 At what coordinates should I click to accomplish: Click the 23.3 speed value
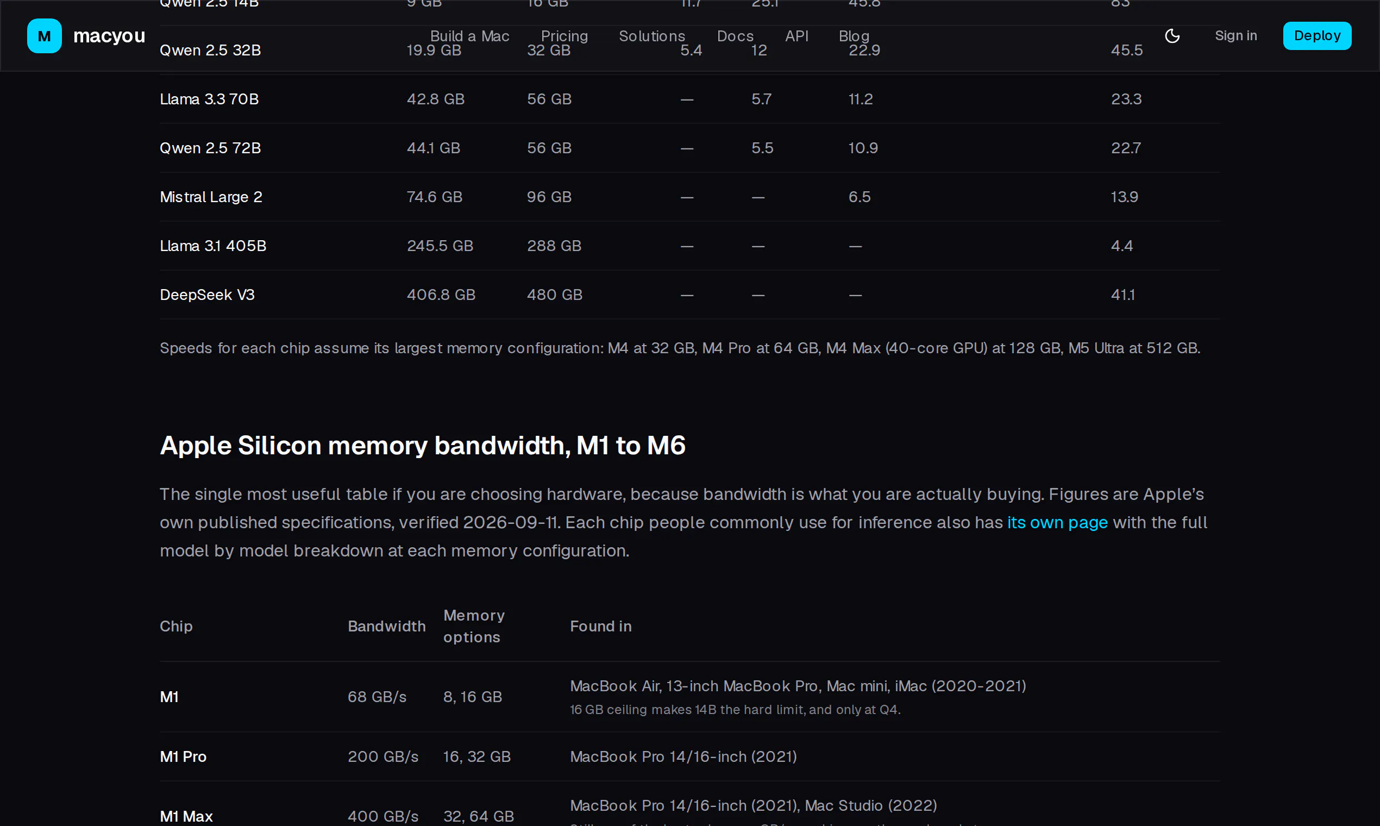pyautogui.click(x=1126, y=99)
